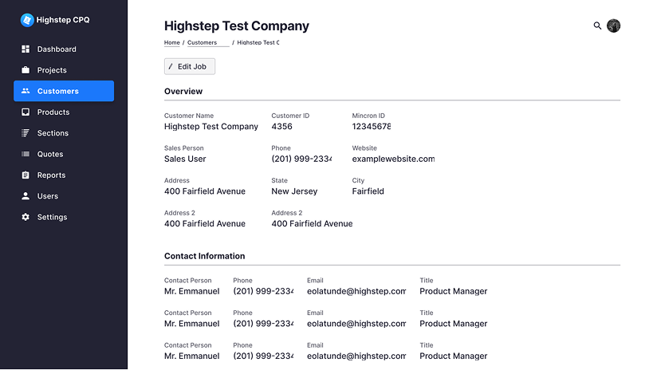Open the Quotes menu item
The height and width of the screenshot is (370, 657).
(50, 154)
